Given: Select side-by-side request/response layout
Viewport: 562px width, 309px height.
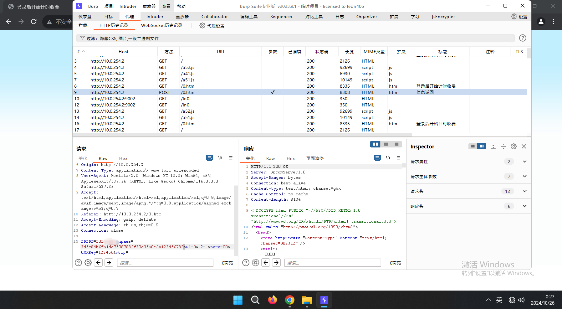Looking at the screenshot, I should pyautogui.click(x=375, y=144).
